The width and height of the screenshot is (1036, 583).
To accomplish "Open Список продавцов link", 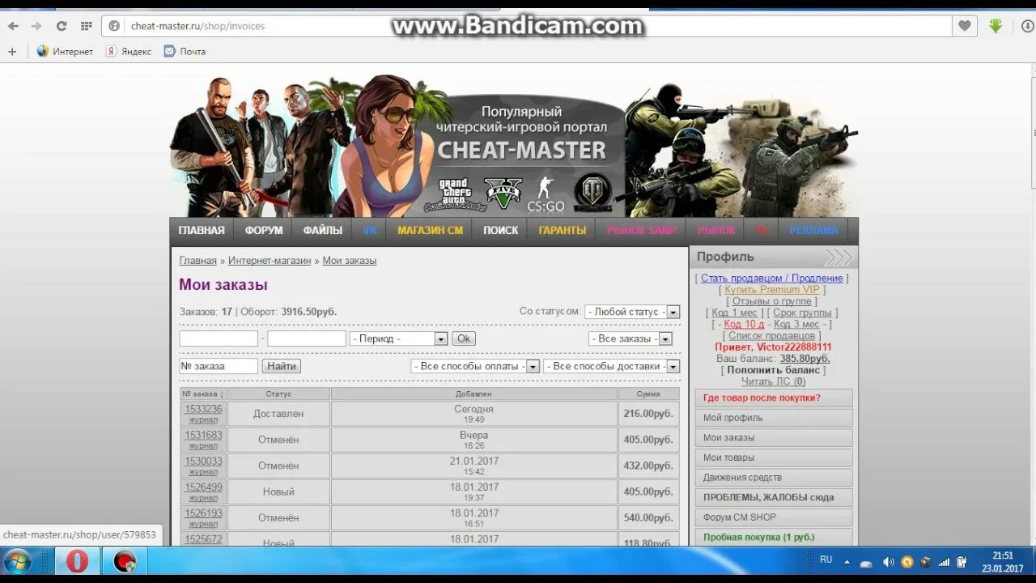I will coord(771,335).
